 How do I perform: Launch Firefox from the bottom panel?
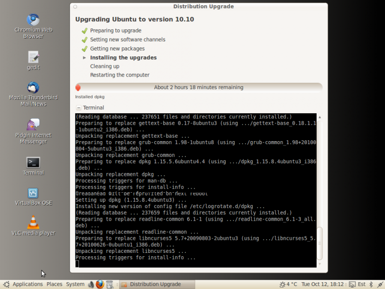coord(100,284)
